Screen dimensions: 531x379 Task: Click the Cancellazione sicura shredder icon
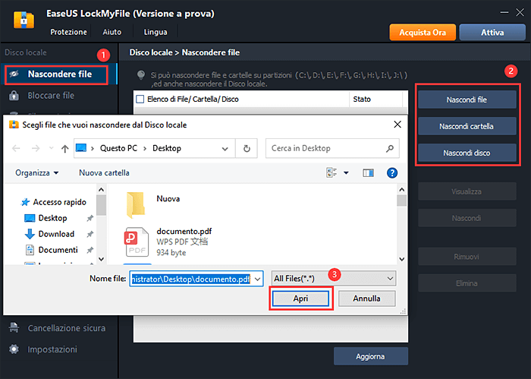pos(14,328)
